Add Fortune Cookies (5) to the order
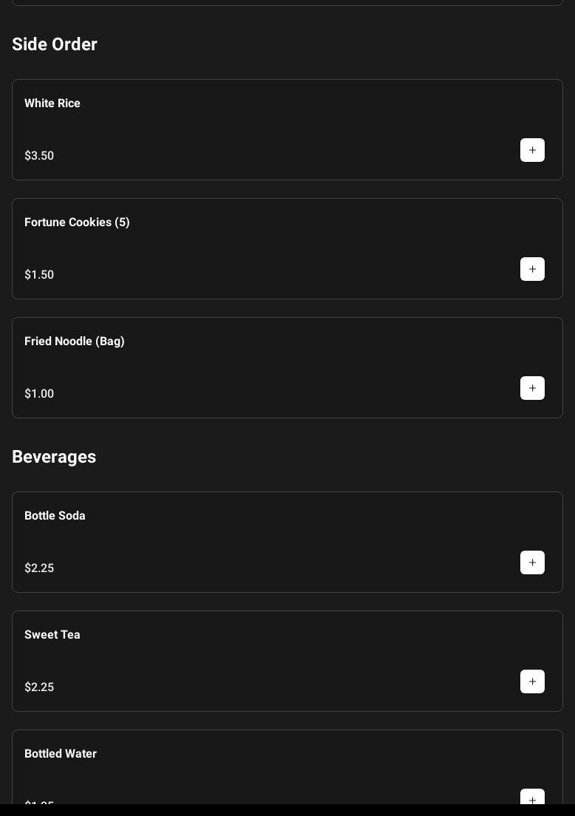575x816 pixels. coord(532,269)
